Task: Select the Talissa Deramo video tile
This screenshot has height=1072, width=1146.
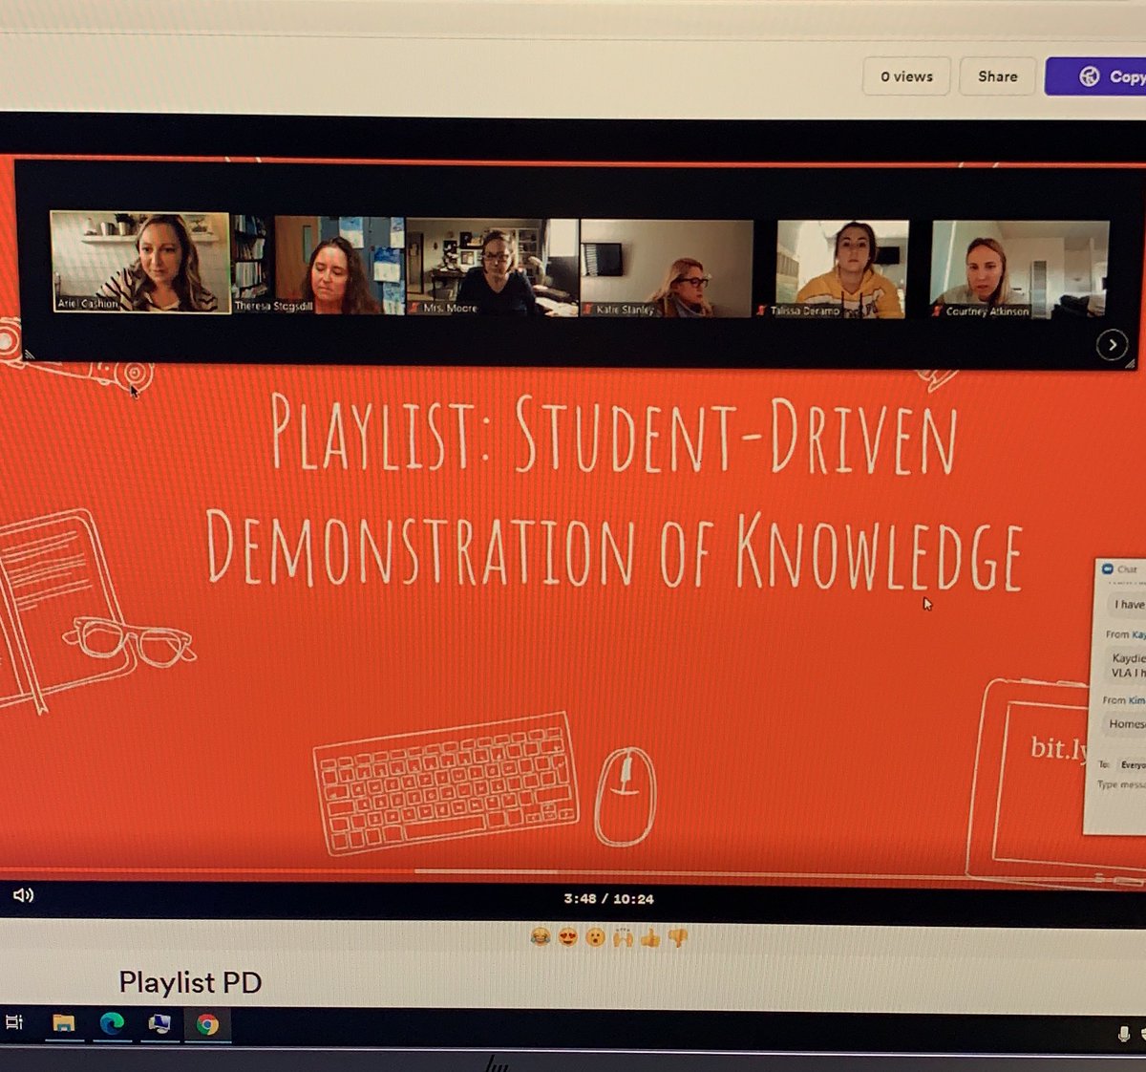Action: (x=841, y=269)
